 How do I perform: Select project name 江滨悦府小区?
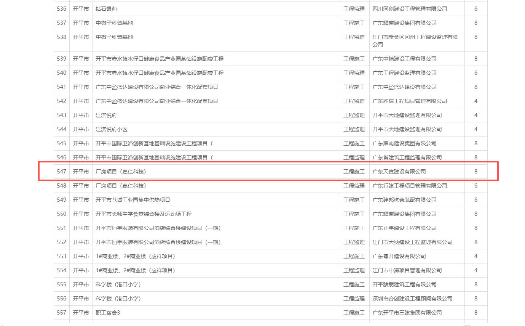[x=112, y=129]
